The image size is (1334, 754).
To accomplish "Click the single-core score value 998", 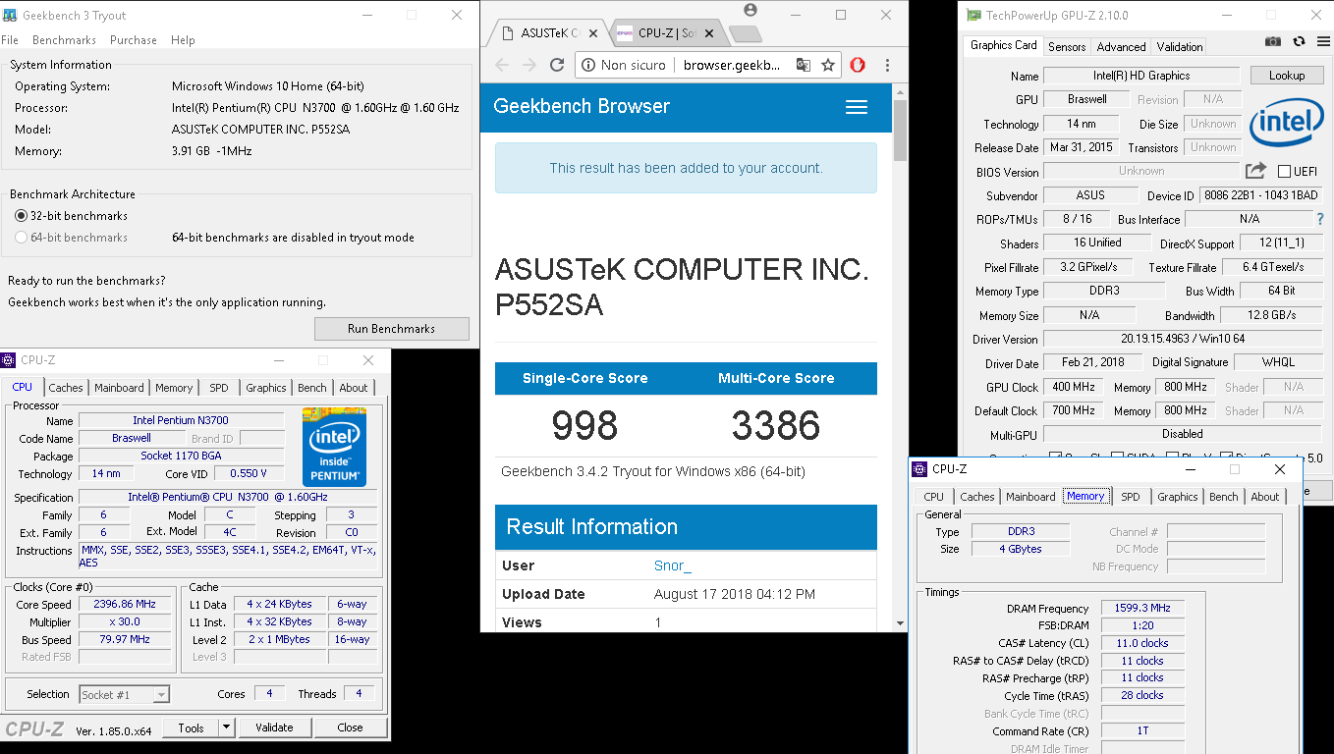I will point(584,425).
